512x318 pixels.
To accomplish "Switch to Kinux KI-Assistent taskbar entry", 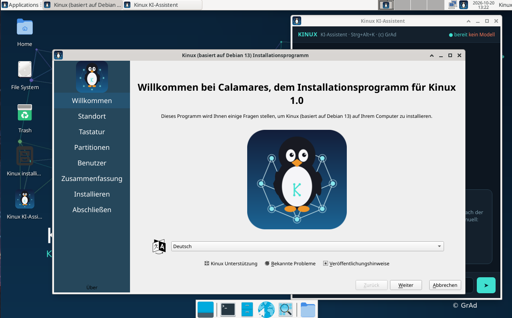I will (162, 5).
